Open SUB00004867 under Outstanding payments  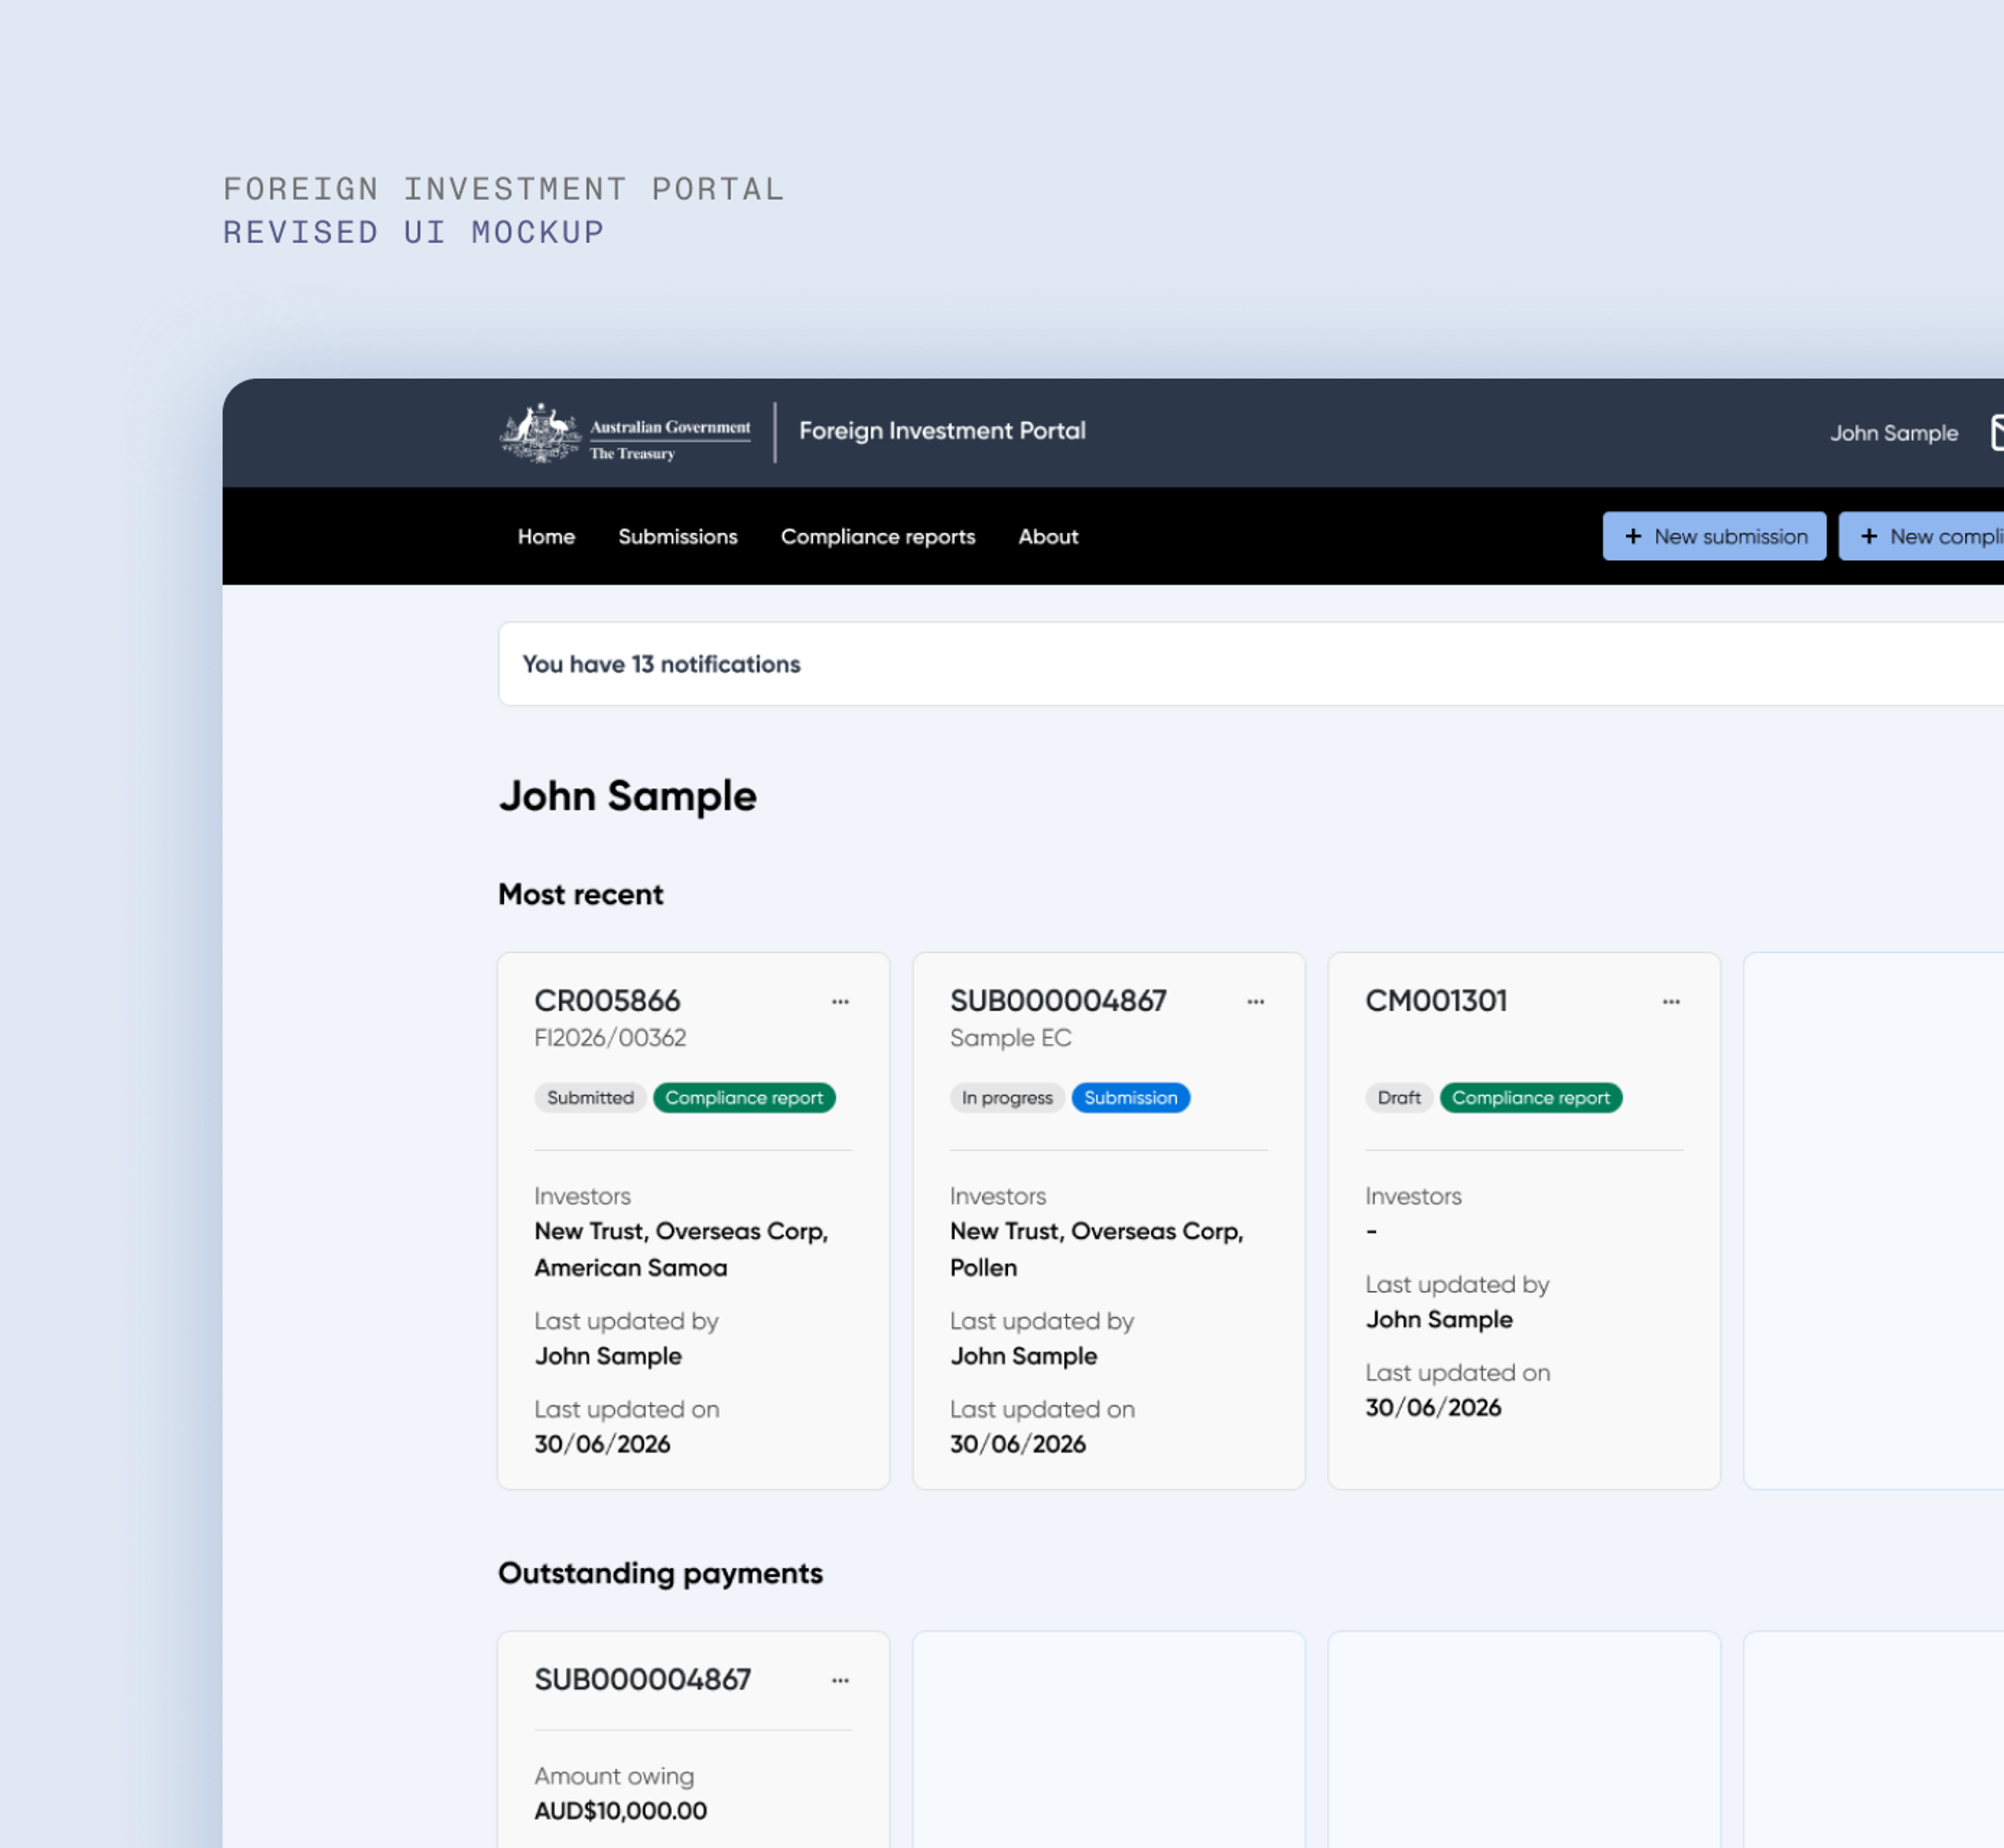point(642,1680)
